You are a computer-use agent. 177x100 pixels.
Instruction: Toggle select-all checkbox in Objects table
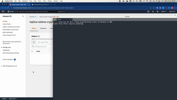pos(32,51)
